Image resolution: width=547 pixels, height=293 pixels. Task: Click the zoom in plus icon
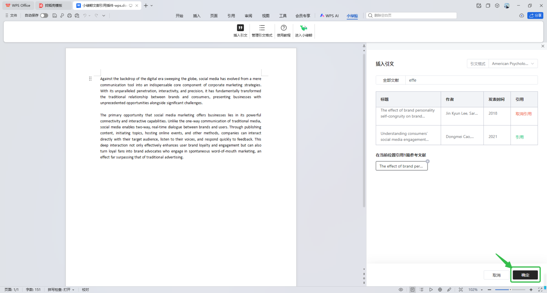click(531, 290)
